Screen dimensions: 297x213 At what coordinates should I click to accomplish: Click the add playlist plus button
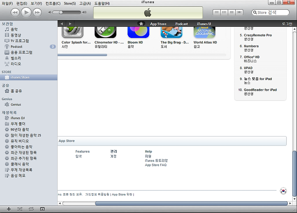click(9, 209)
